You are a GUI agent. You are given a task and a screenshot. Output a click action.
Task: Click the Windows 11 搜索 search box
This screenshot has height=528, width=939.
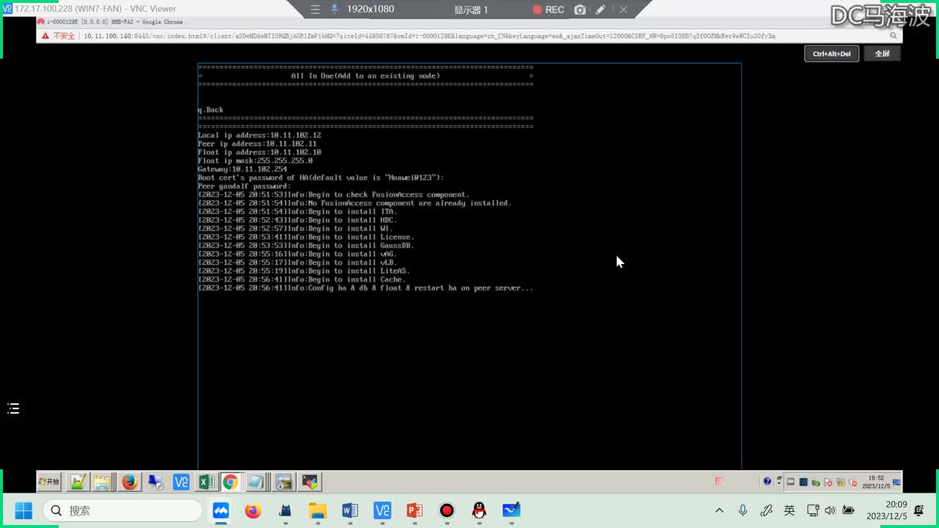click(123, 510)
